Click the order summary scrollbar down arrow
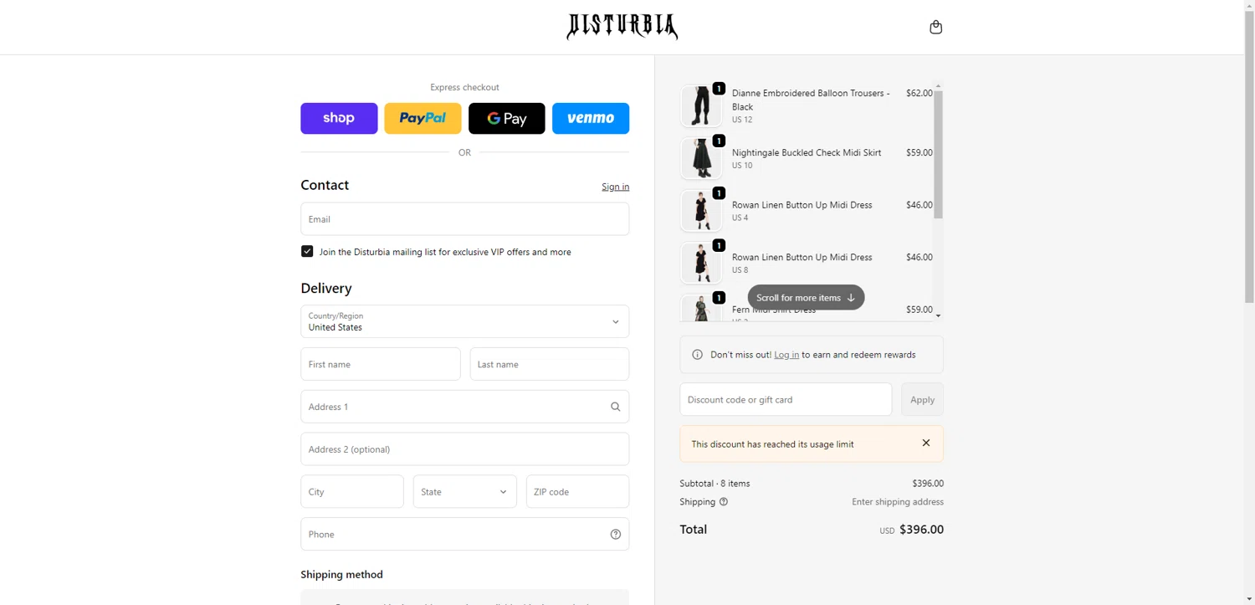Screen dimensions: 1255x605 938,315
